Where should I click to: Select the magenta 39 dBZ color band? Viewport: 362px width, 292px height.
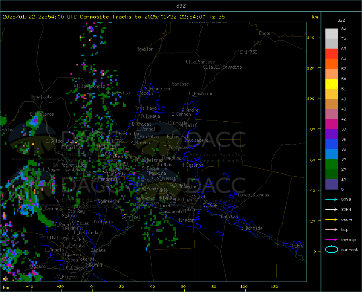point(331,124)
